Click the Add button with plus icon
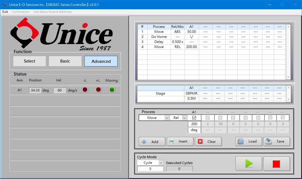The width and height of the screenshot is (302, 179). (152, 141)
